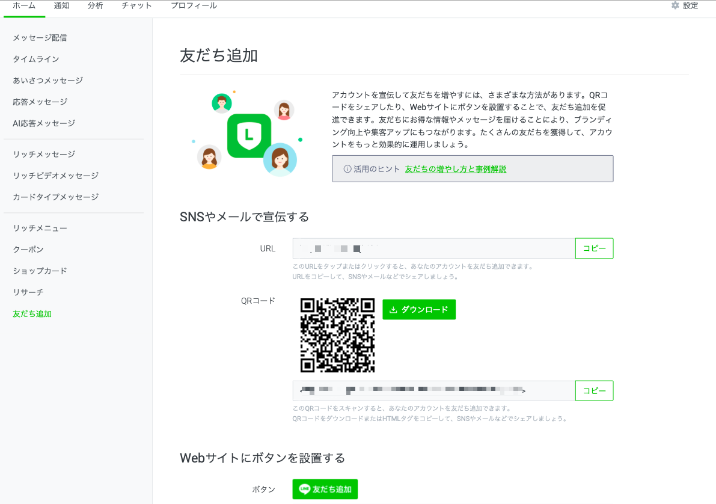Click the QR code image

[337, 335]
